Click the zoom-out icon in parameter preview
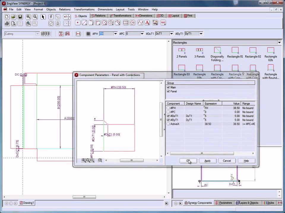The width and height of the screenshot is (285, 213). click(x=92, y=160)
